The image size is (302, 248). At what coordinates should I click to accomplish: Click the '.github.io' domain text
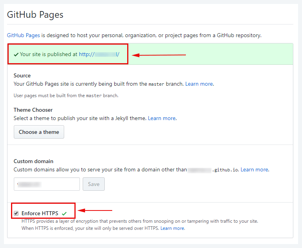[225, 170]
